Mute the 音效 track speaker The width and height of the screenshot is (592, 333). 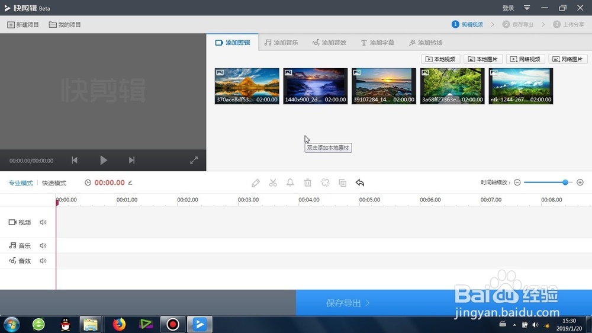click(x=43, y=261)
